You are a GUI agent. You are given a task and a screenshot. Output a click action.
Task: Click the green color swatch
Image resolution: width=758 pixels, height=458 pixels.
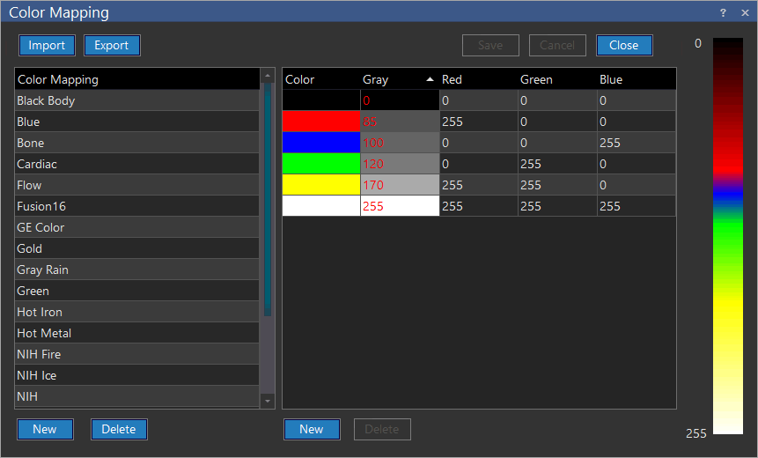pyautogui.click(x=320, y=164)
